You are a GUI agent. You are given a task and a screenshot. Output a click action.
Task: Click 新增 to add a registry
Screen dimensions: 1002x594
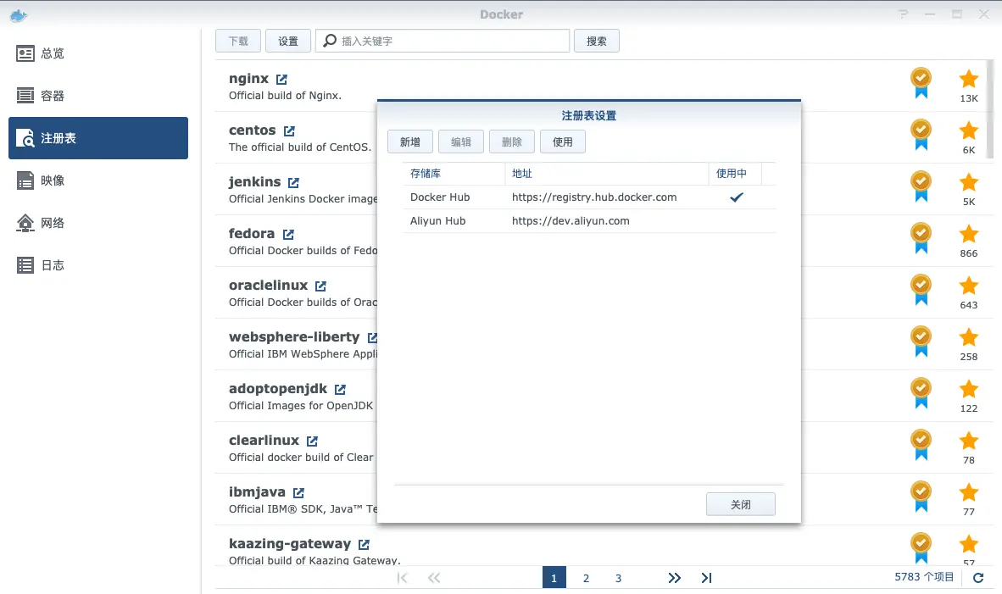[x=410, y=142]
